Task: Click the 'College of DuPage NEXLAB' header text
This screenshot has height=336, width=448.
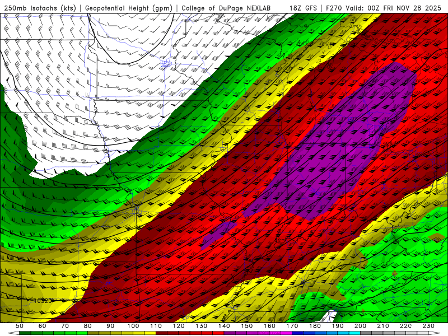Action: (x=226, y=8)
